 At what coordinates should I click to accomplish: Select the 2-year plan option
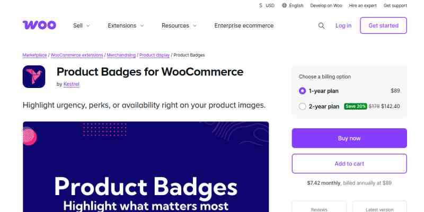coord(303,107)
